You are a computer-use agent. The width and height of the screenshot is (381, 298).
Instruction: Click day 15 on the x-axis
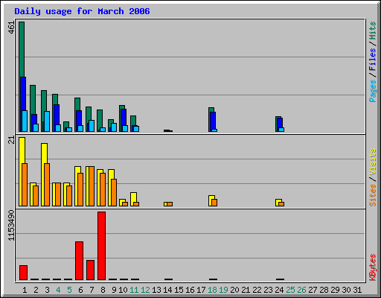pos(179,290)
